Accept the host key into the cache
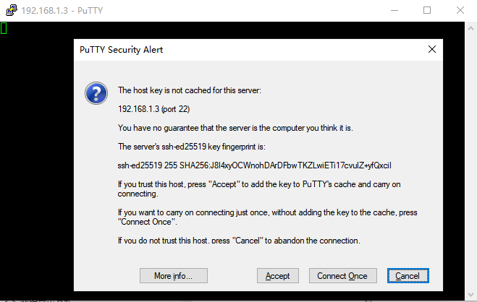The height and width of the screenshot is (302, 477). tap(277, 275)
